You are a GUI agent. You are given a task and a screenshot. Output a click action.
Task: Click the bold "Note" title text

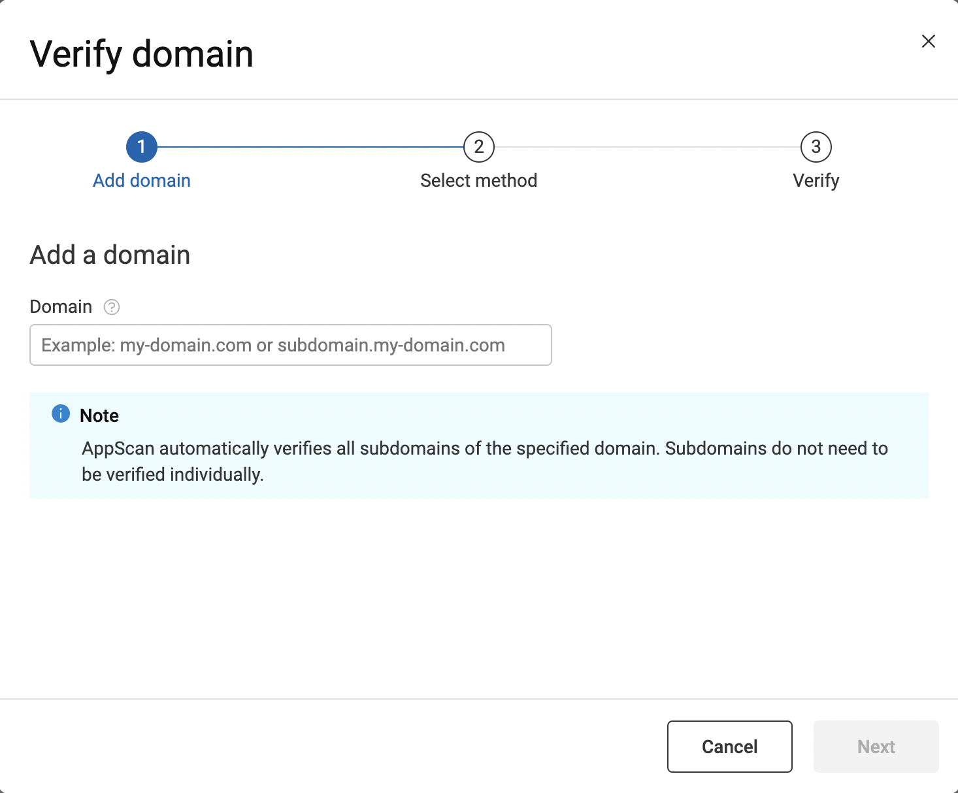click(x=99, y=415)
